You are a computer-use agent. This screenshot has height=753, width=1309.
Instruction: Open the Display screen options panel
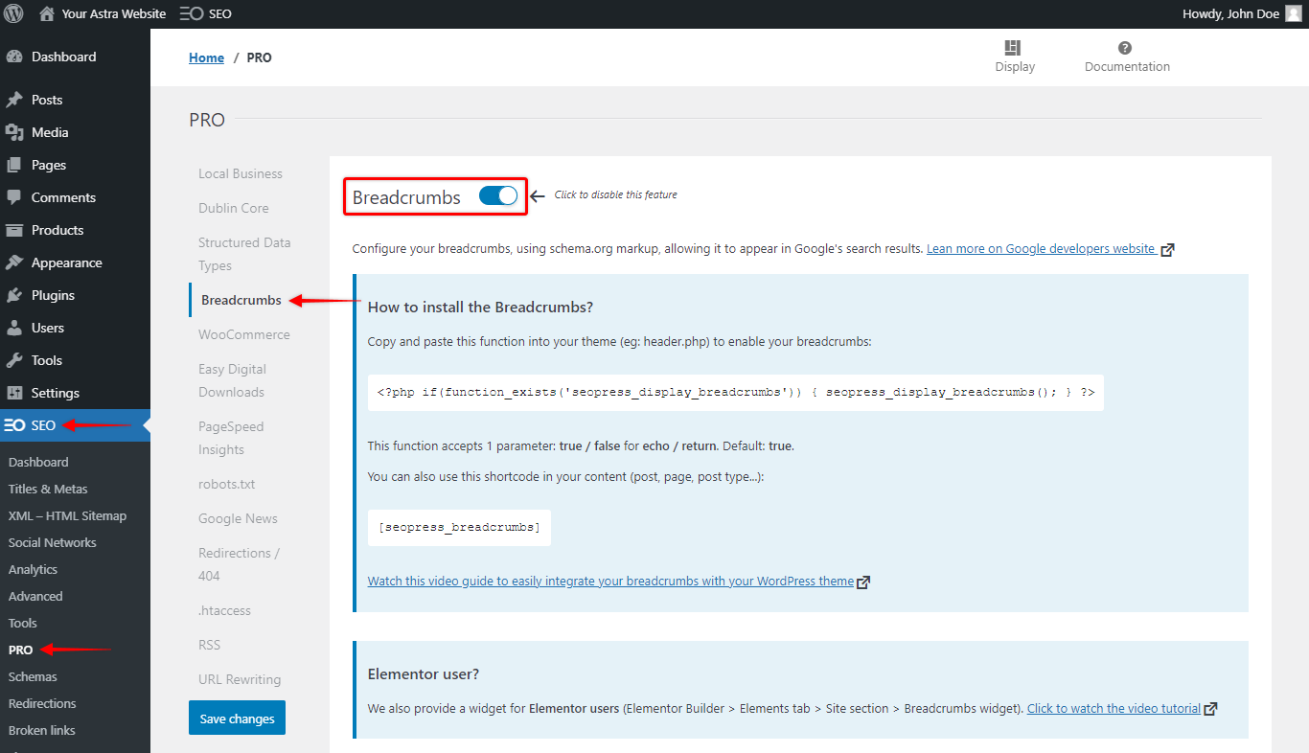1014,56
